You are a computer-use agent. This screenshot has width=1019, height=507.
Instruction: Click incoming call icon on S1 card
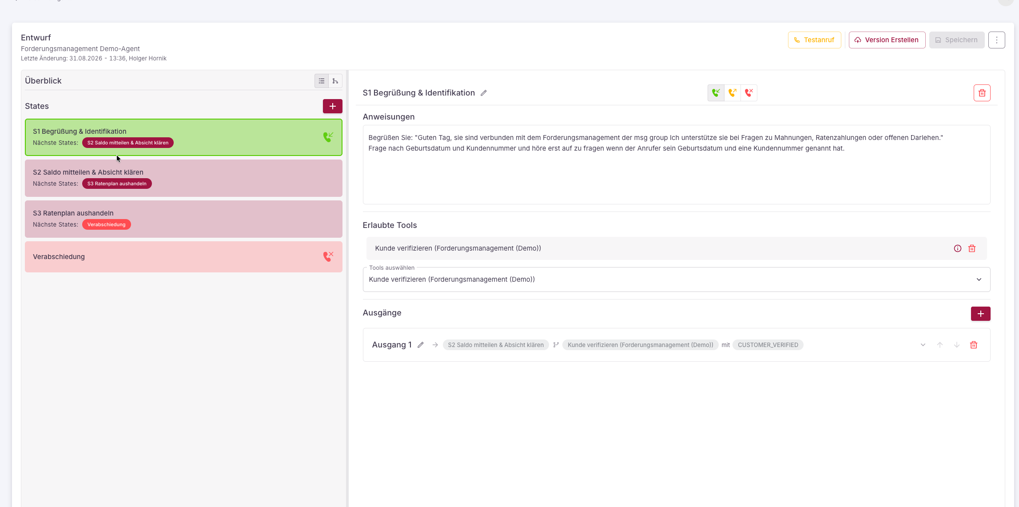click(328, 137)
